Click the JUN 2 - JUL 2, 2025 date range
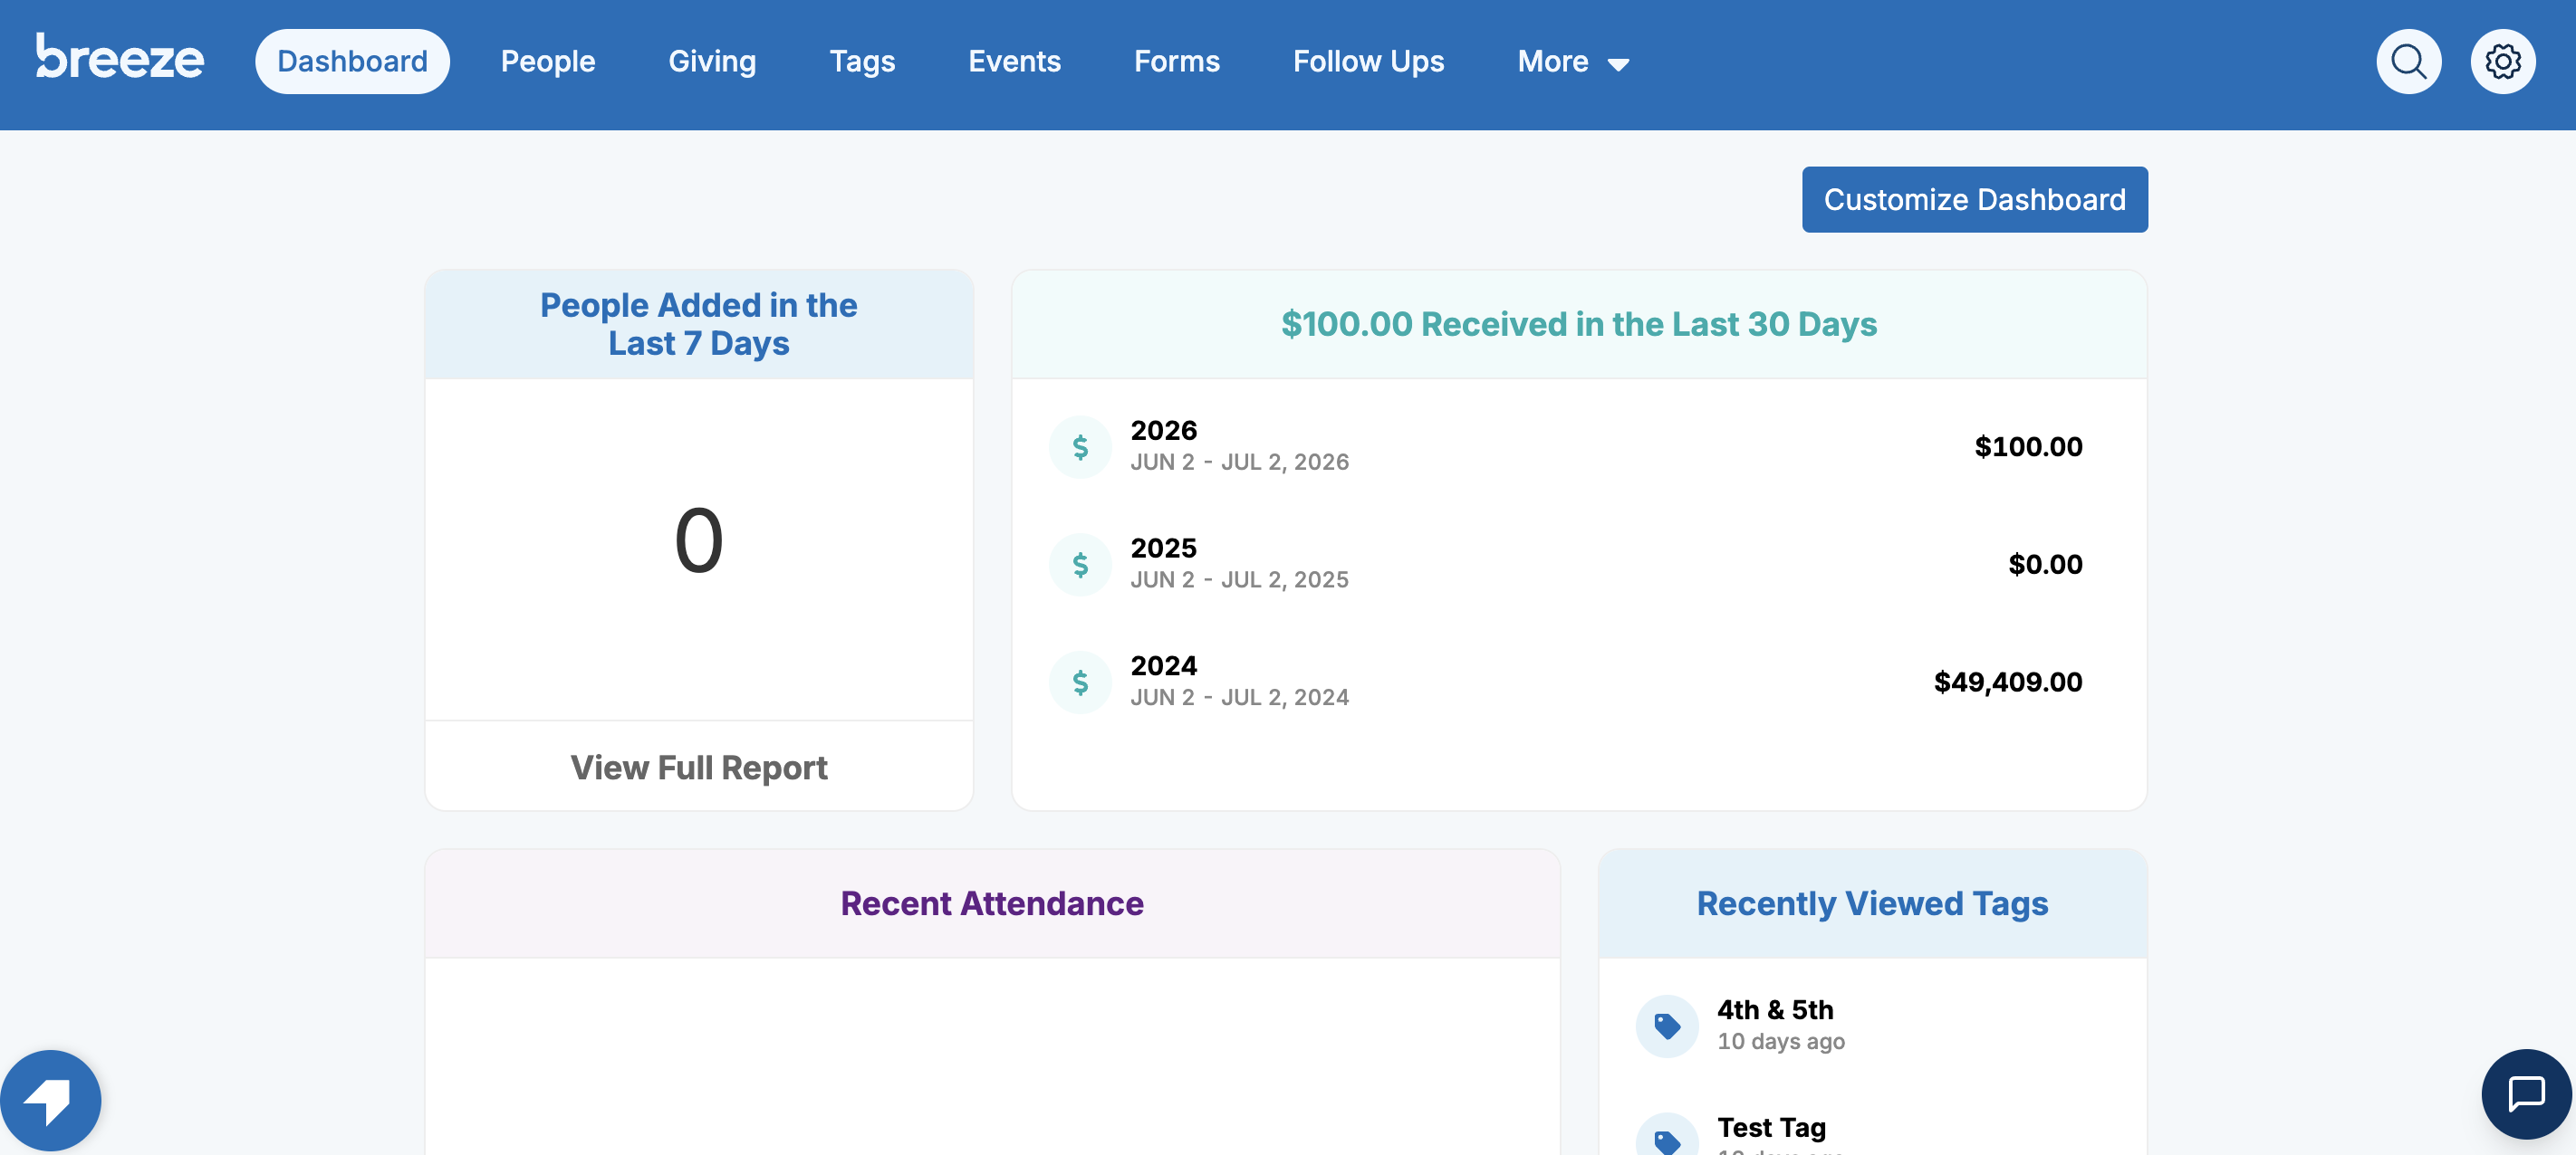 pyautogui.click(x=1239, y=579)
